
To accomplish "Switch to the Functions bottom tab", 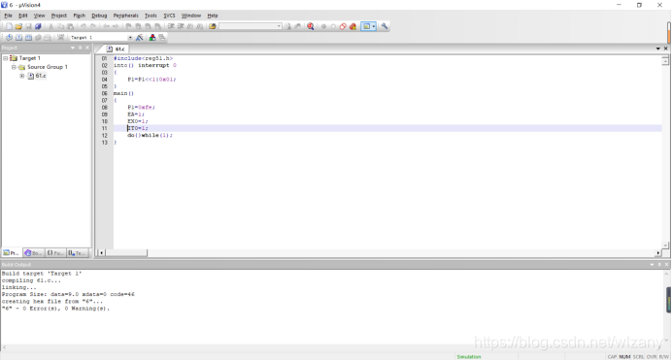I will [x=55, y=253].
